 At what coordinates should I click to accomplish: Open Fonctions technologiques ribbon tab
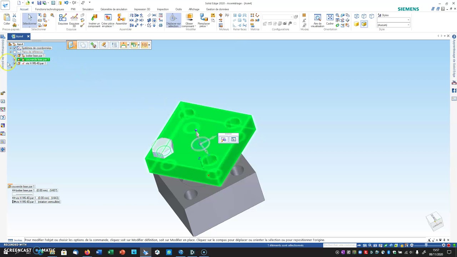[x=50, y=9]
